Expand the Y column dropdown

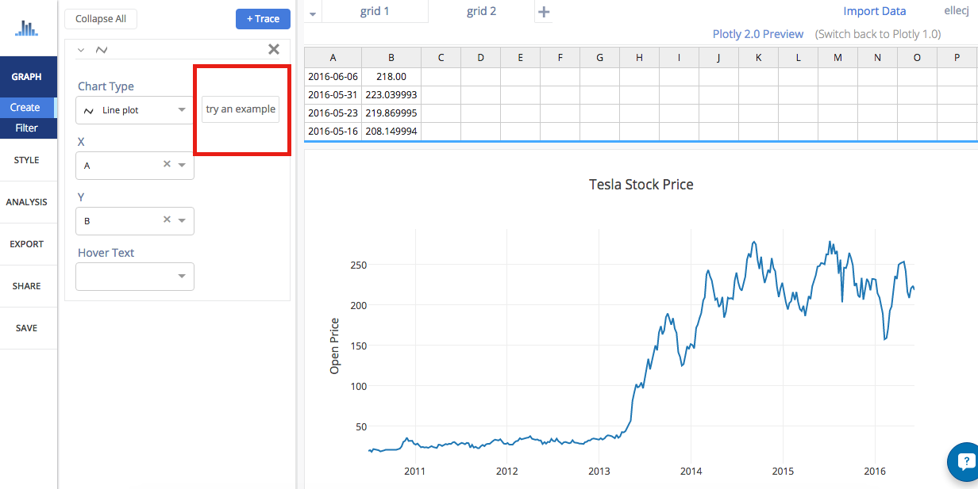182,220
